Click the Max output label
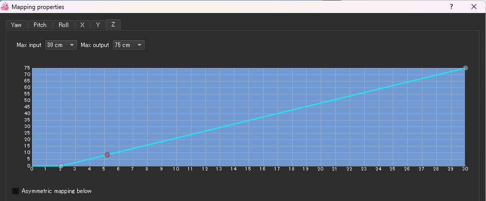 (x=95, y=45)
